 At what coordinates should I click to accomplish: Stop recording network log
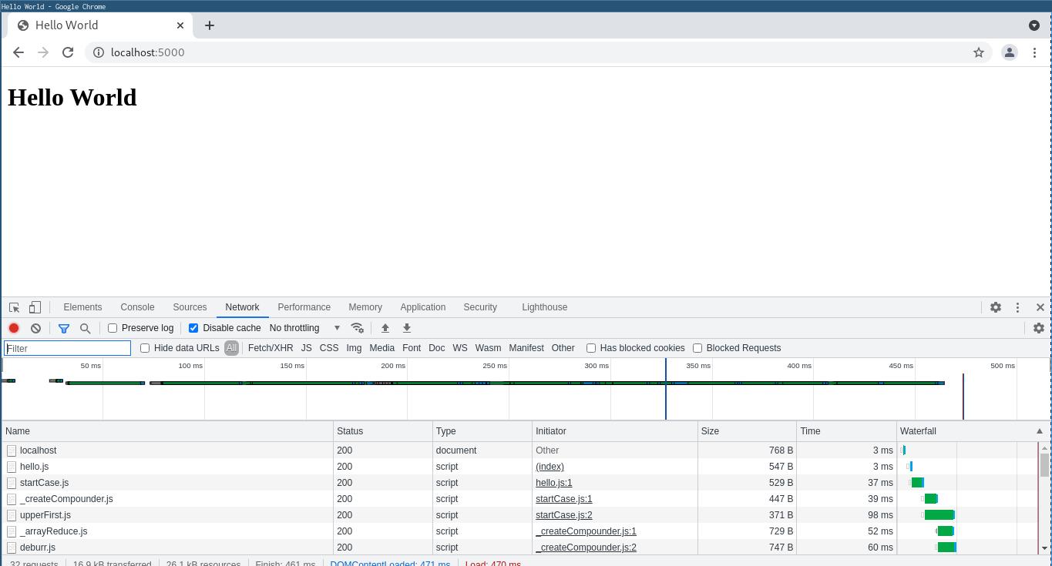14,328
